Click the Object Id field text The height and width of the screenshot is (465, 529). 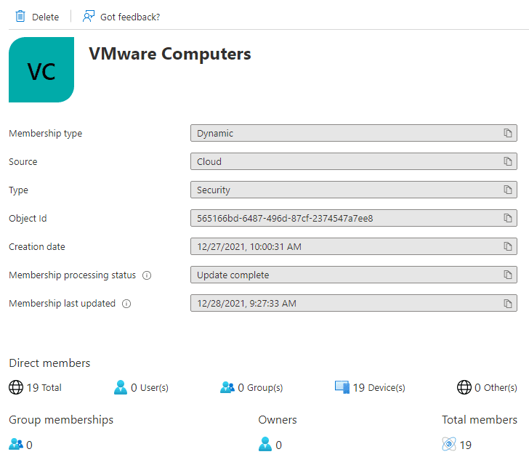point(285,218)
